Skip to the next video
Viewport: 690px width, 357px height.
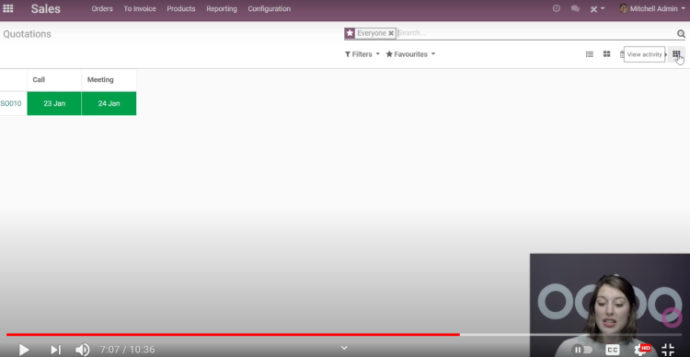55,350
